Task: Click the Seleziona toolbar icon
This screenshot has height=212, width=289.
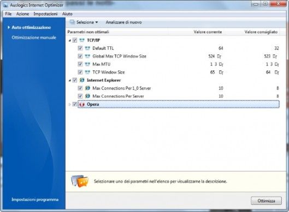Action: pyautogui.click(x=72, y=22)
